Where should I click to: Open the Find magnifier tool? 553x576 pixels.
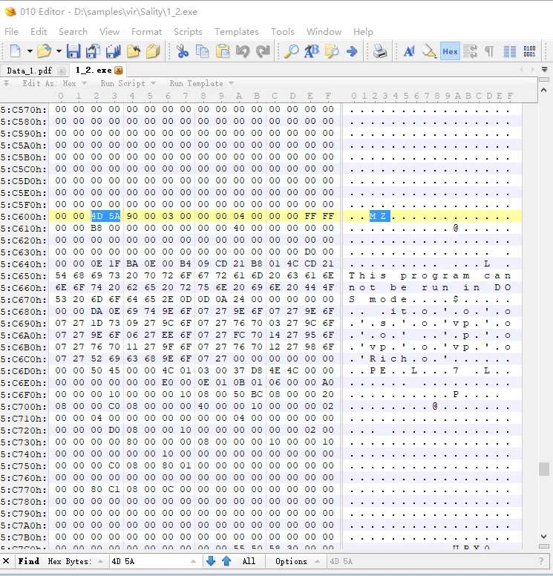[x=291, y=51]
